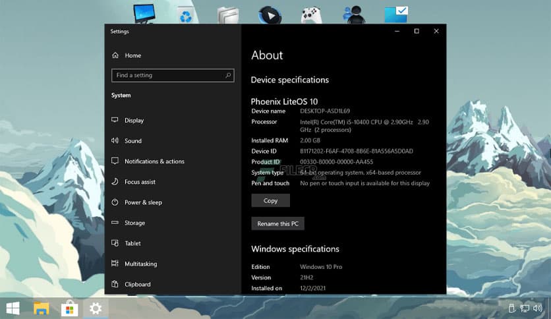Viewport: 551px width, 319px height.
Task: Click device name DESKTOP-ASD1L69
Action: click(x=325, y=111)
